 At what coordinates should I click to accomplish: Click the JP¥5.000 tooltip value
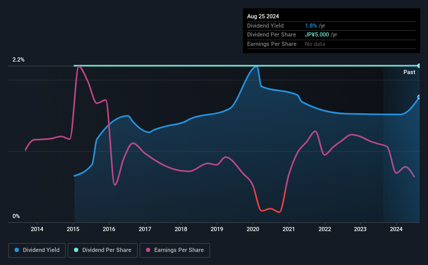(x=317, y=35)
